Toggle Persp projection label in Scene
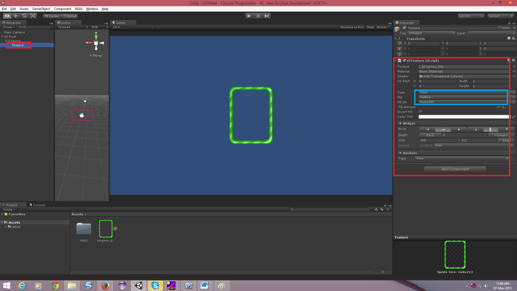517x291 pixels. (x=95, y=56)
